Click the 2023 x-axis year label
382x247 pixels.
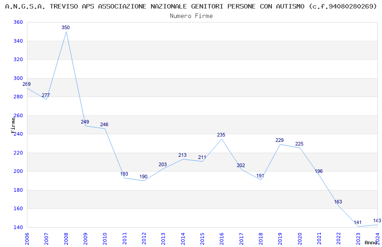tap(358, 239)
